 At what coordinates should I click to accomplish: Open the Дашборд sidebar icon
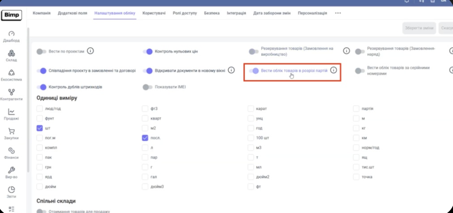coord(11,34)
